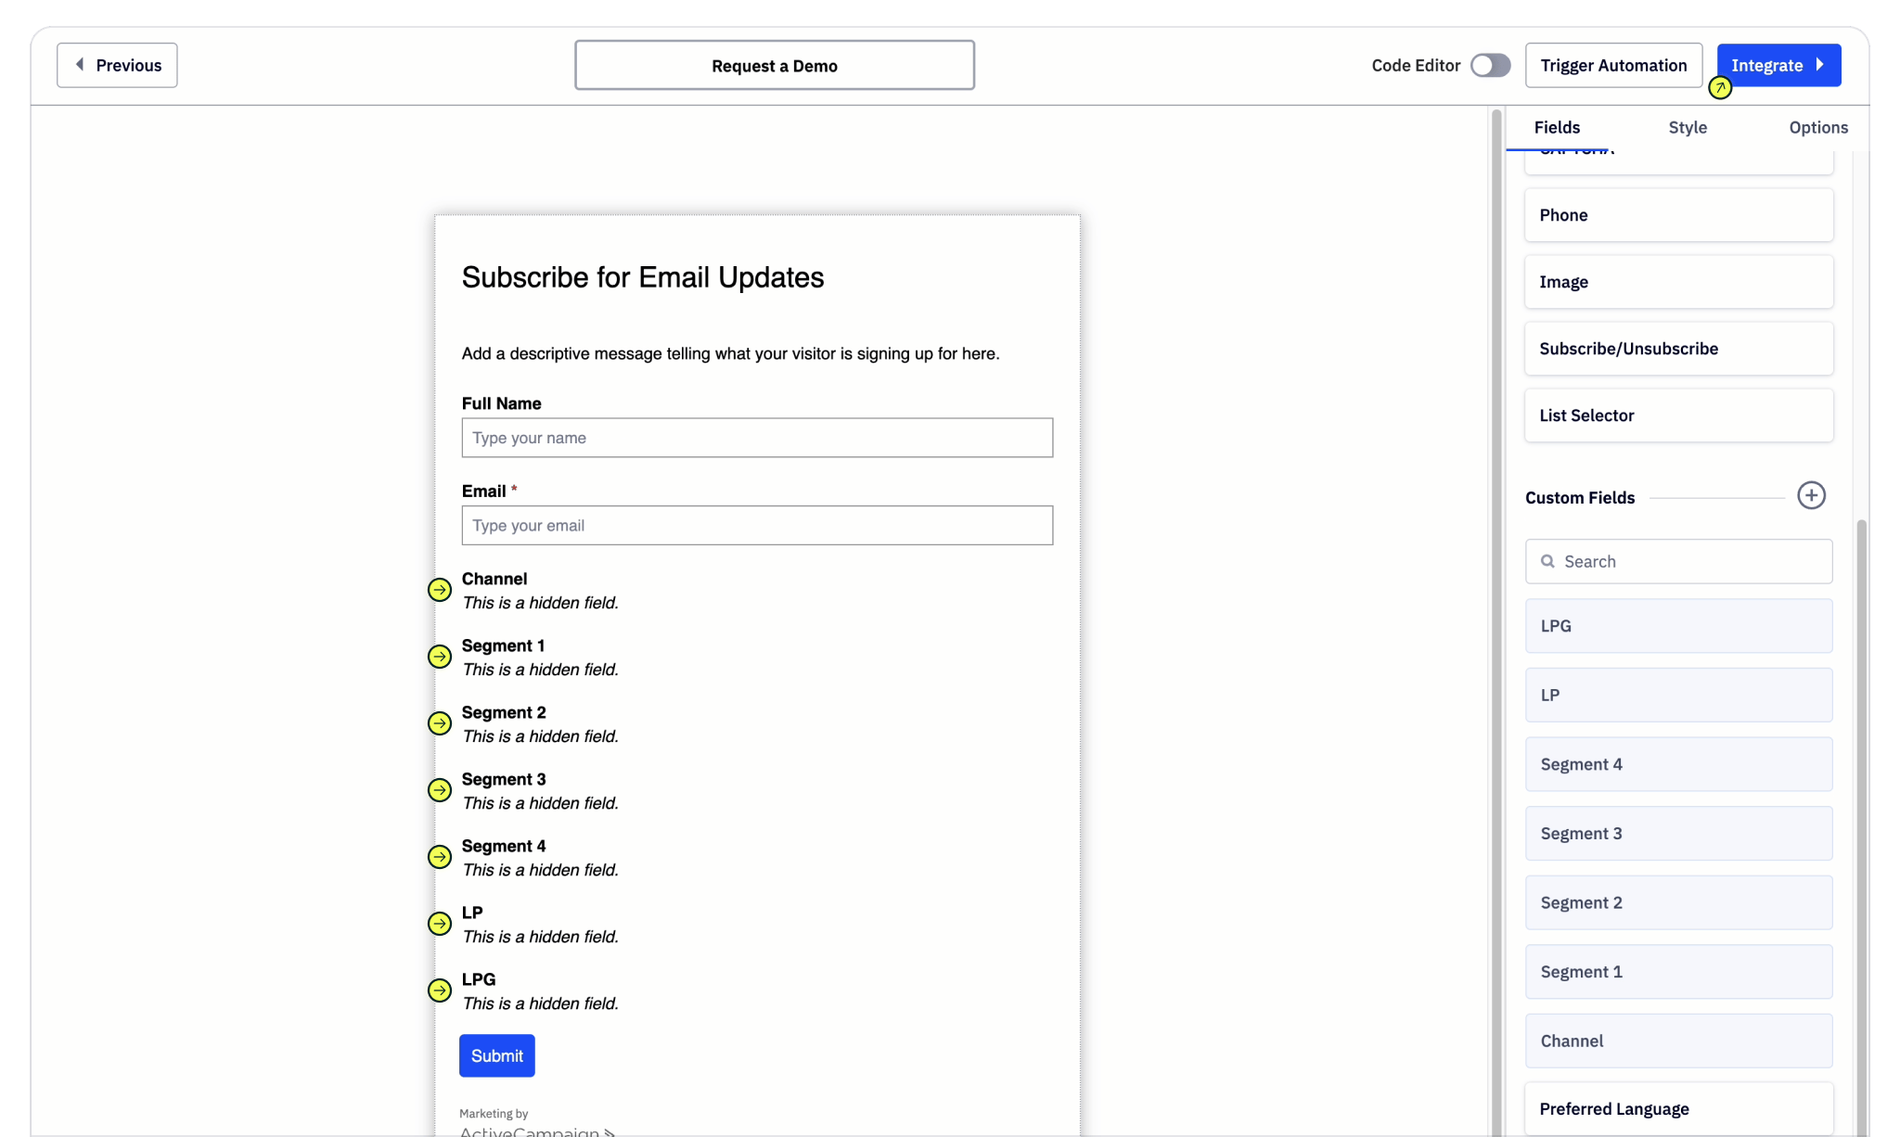
Task: Click the arrow icon beside LPG hidden field
Action: tap(440, 990)
